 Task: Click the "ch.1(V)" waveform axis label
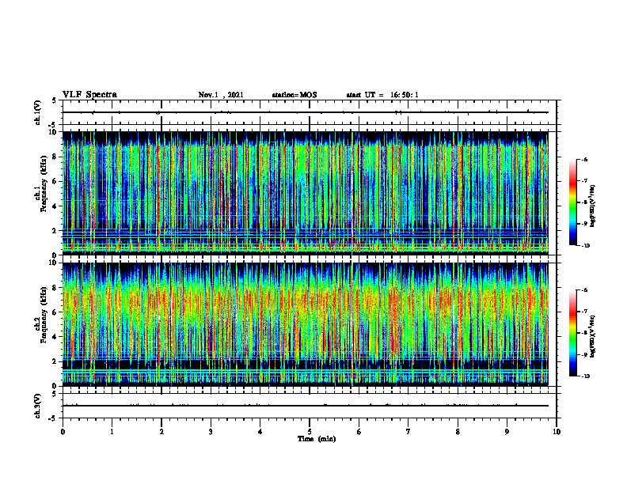coord(37,112)
